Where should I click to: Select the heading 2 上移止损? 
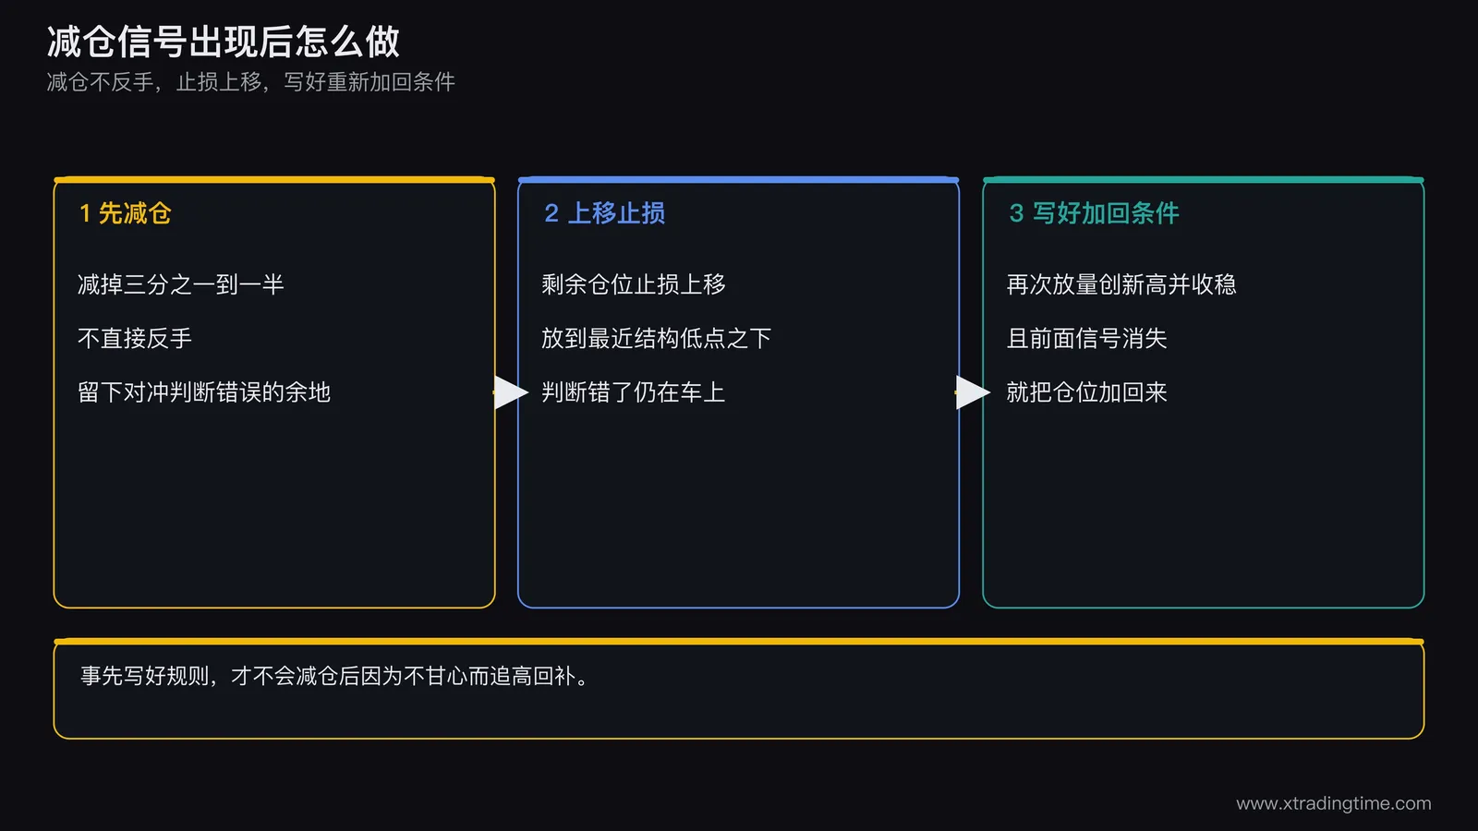click(x=605, y=213)
